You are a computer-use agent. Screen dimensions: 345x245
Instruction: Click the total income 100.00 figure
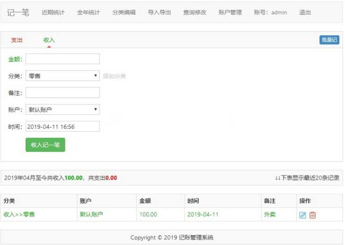(74, 178)
